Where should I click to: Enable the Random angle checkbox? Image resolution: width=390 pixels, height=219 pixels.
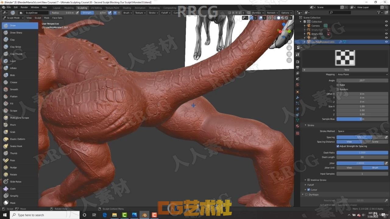tap(338, 89)
